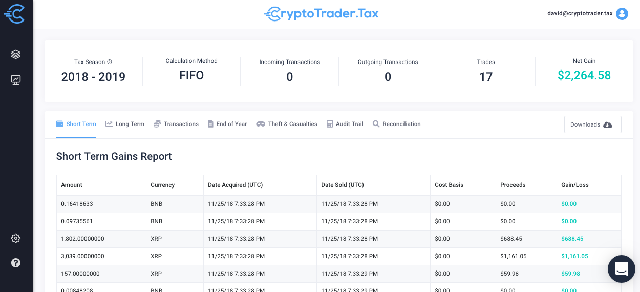Click the Trades count 17
This screenshot has height=292, width=640.
(x=486, y=77)
